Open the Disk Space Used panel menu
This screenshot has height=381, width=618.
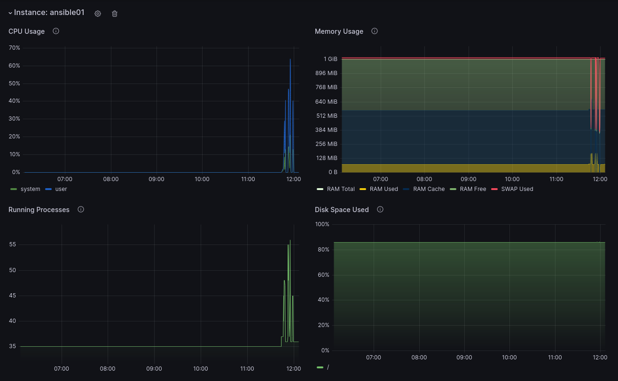coord(342,210)
